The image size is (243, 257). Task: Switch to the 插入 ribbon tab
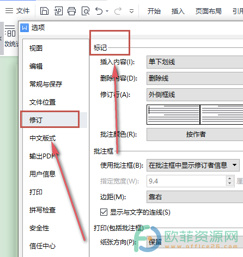point(178,11)
